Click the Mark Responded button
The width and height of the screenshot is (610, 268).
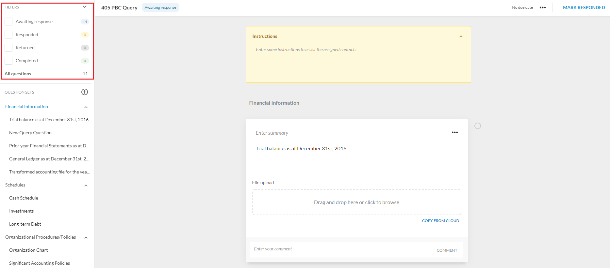[x=584, y=7]
